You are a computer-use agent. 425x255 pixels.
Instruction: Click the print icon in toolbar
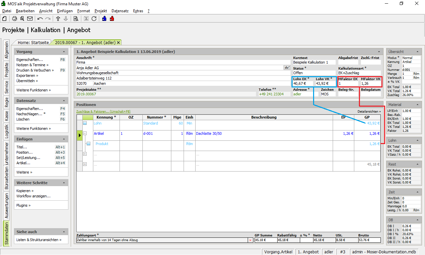(x=15, y=19)
